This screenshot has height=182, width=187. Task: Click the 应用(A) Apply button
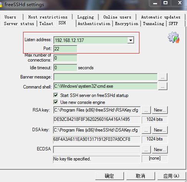point(172,176)
